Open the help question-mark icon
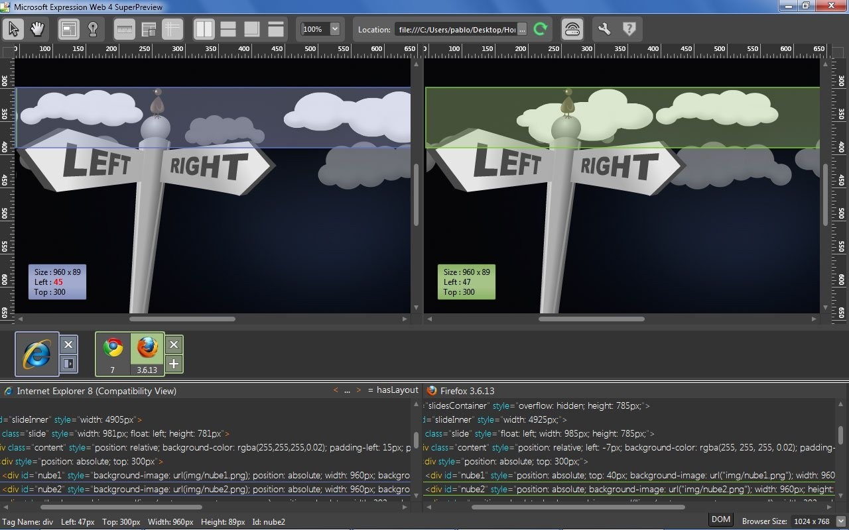 (x=629, y=29)
